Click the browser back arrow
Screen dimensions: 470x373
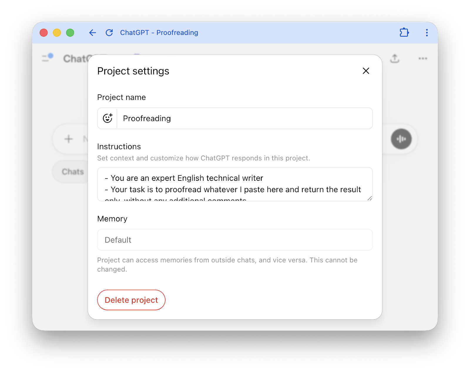[93, 33]
